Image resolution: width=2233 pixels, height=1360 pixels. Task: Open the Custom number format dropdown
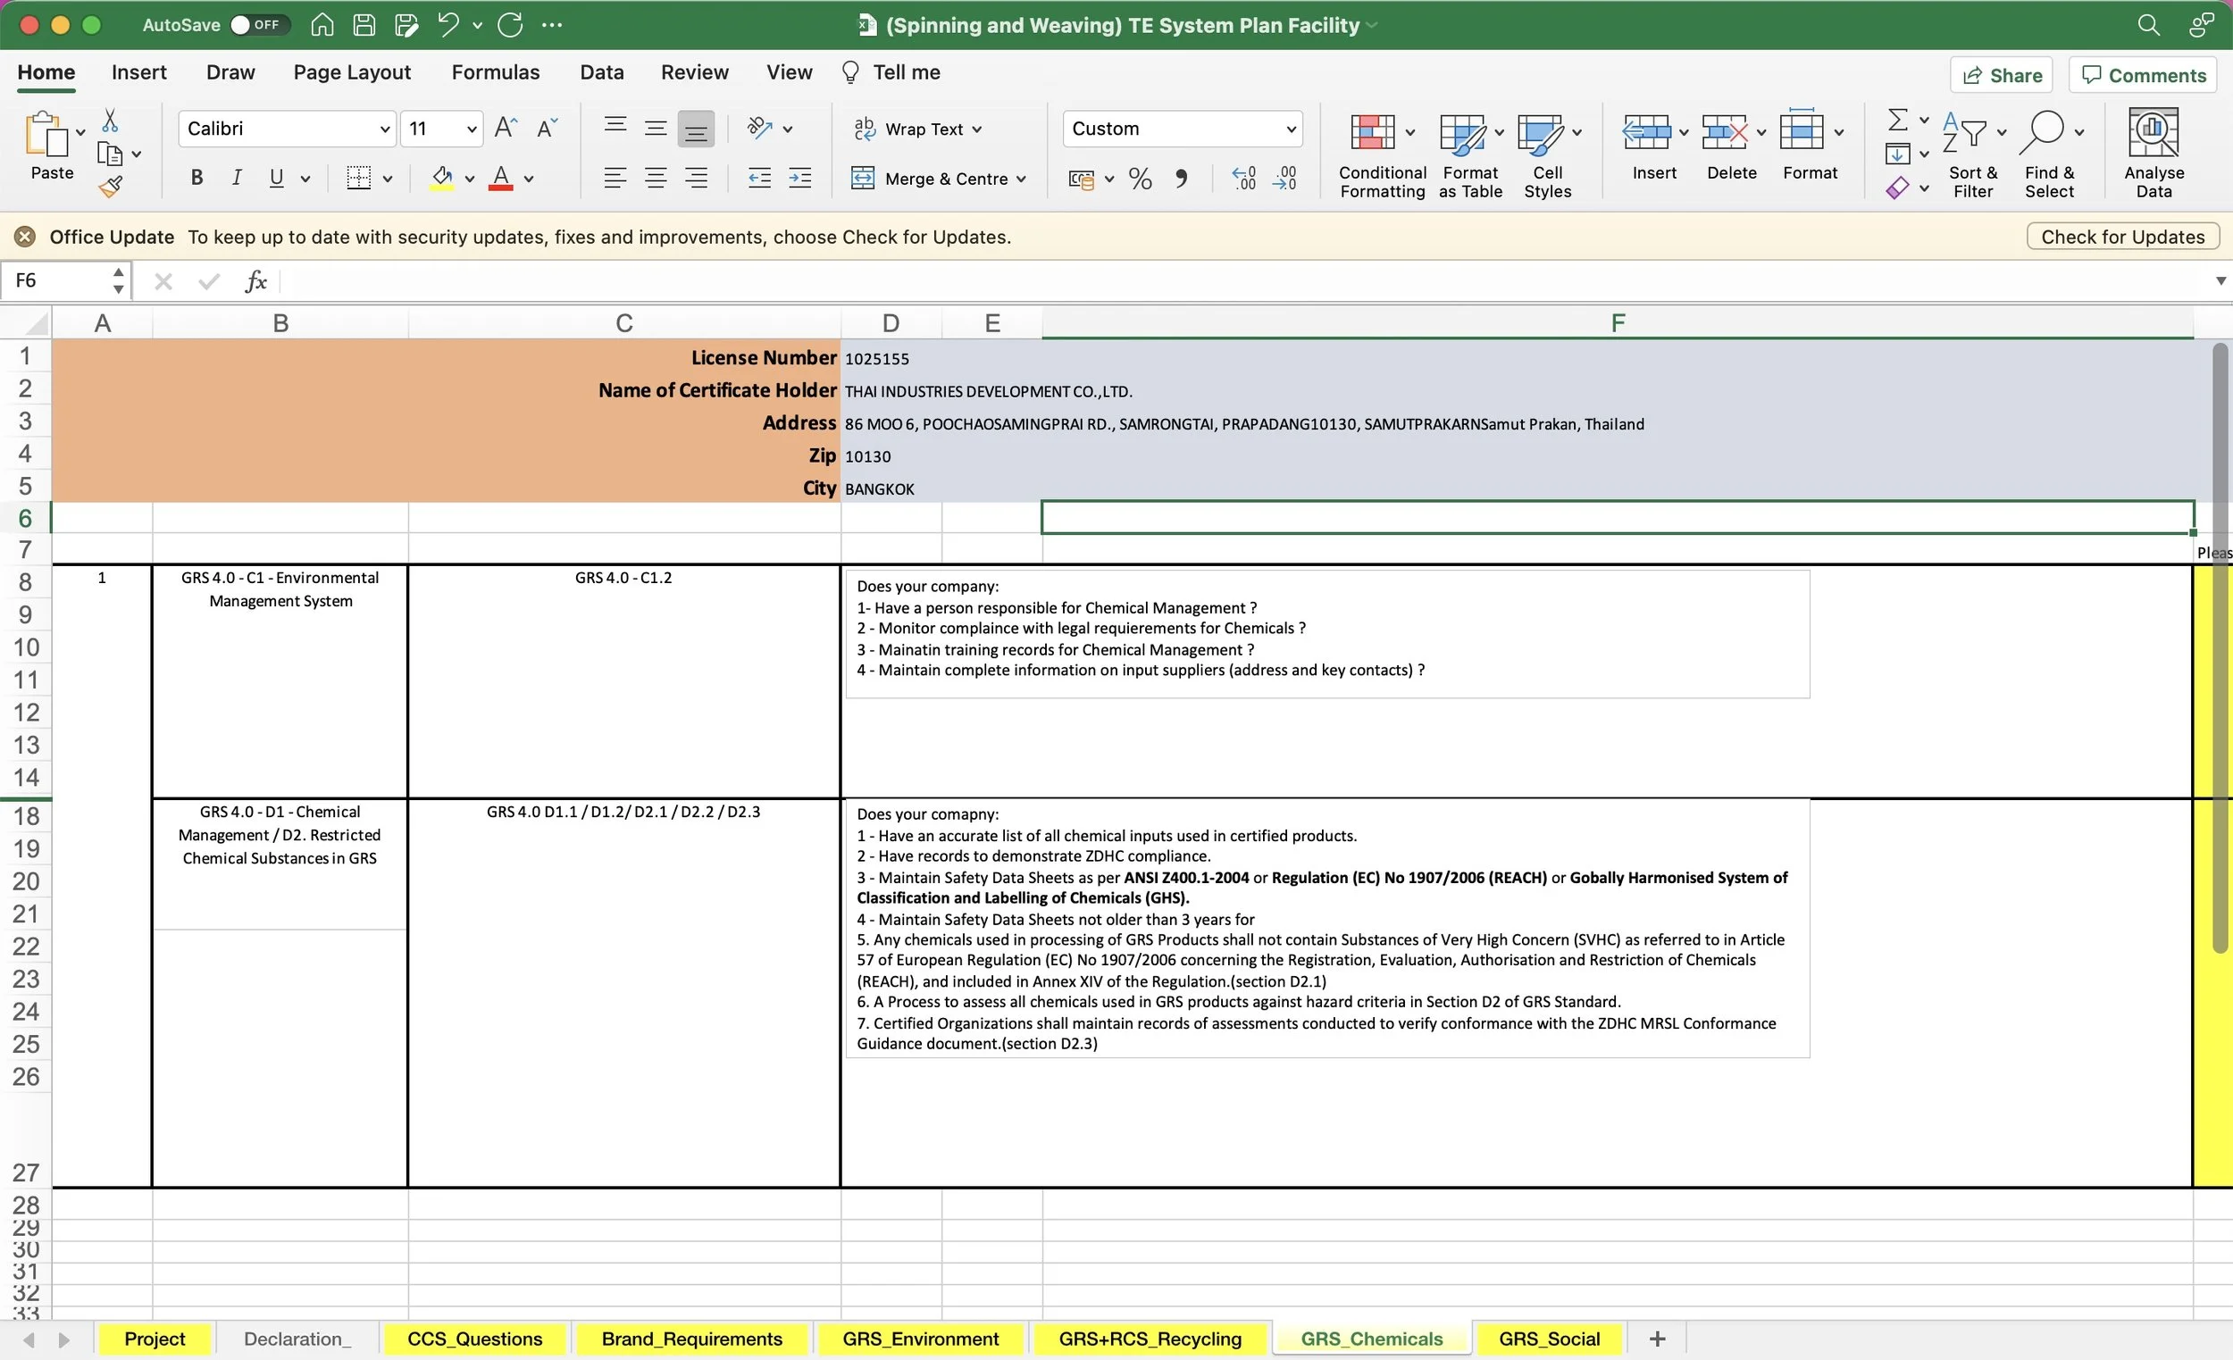click(x=1291, y=129)
